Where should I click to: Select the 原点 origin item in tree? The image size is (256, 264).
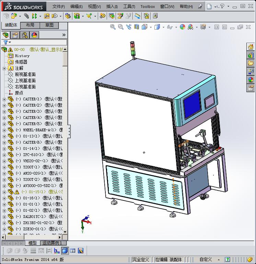pyautogui.click(x=19, y=93)
